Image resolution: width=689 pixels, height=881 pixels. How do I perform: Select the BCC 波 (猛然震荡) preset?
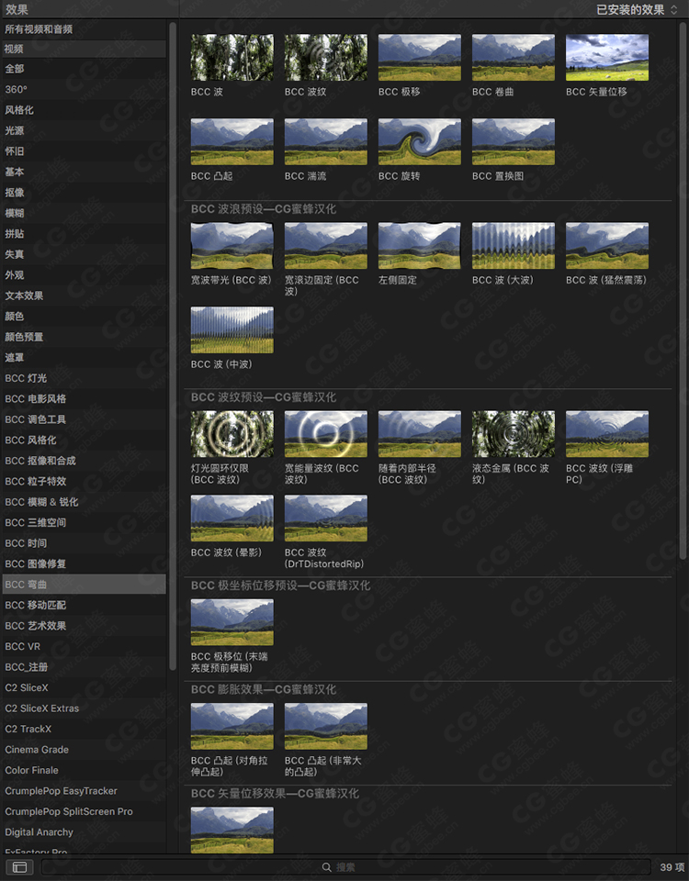pyautogui.click(x=607, y=246)
